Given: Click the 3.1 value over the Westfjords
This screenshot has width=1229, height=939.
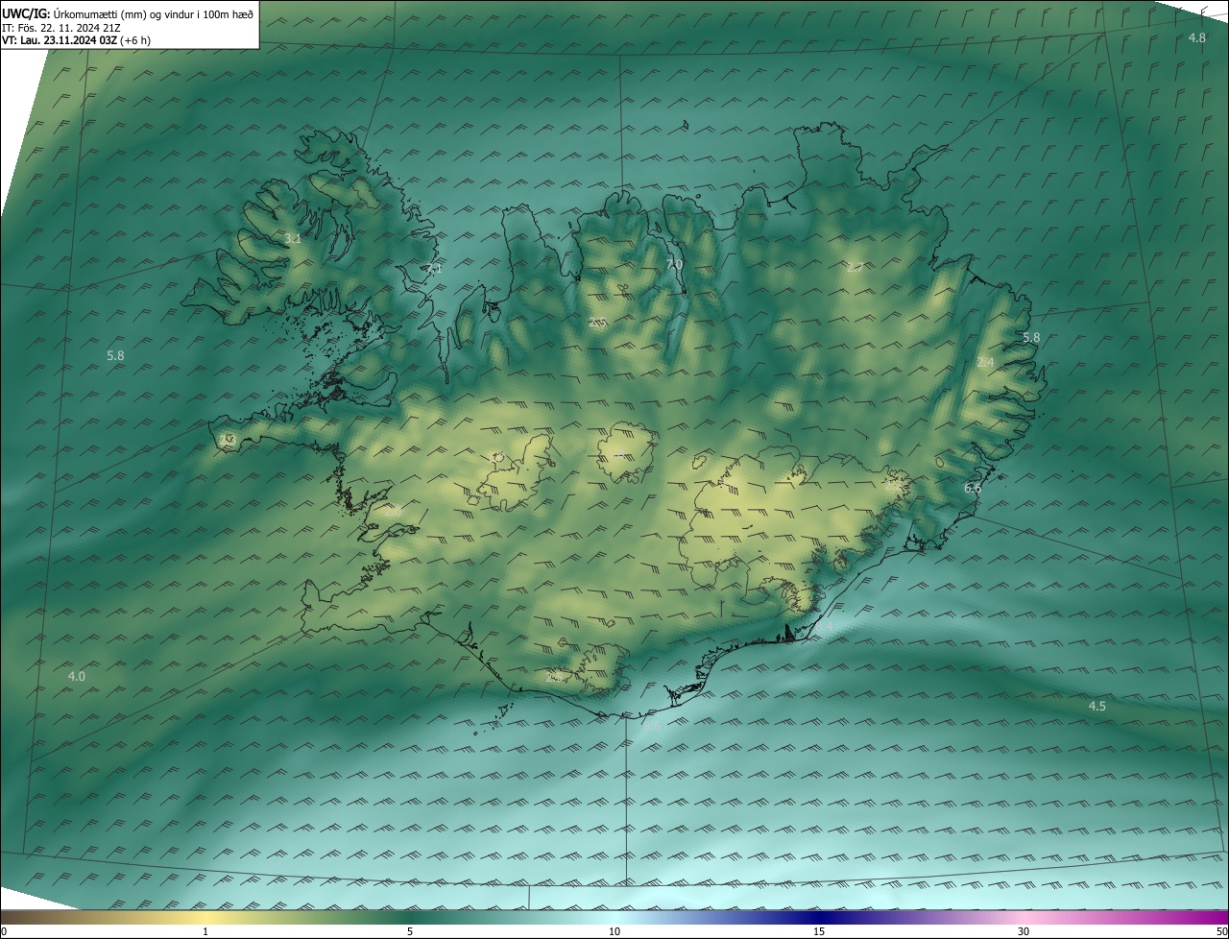Looking at the screenshot, I should point(294,238).
